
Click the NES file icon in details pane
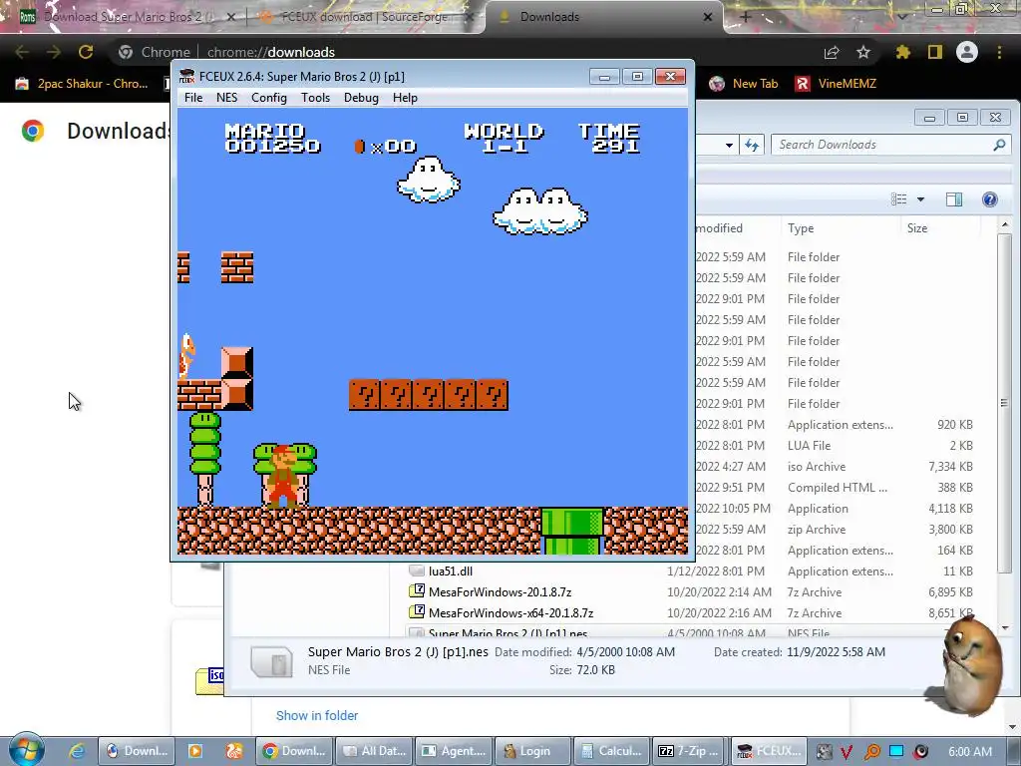coord(272,661)
